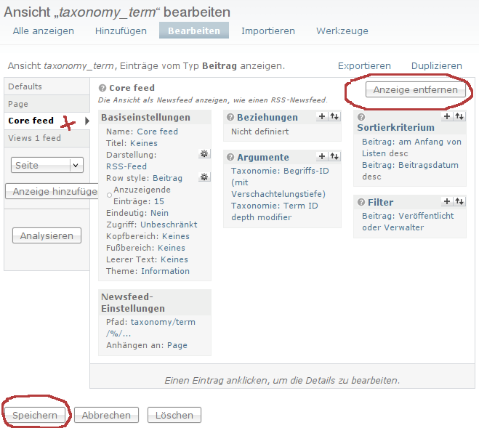The width and height of the screenshot is (479, 428).
Task: Click the rearrange icon for Argumente
Action: click(x=334, y=156)
